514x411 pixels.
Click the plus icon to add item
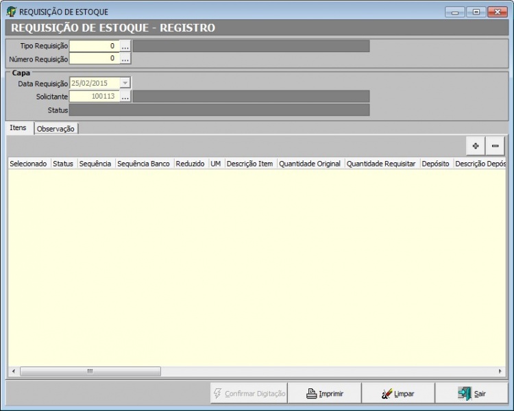click(476, 146)
